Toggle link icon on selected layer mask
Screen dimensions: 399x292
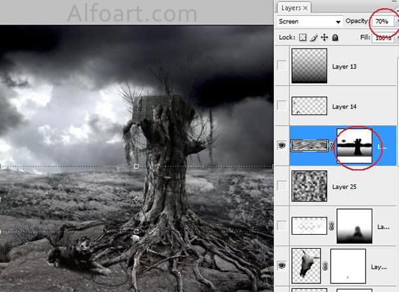coord(332,146)
